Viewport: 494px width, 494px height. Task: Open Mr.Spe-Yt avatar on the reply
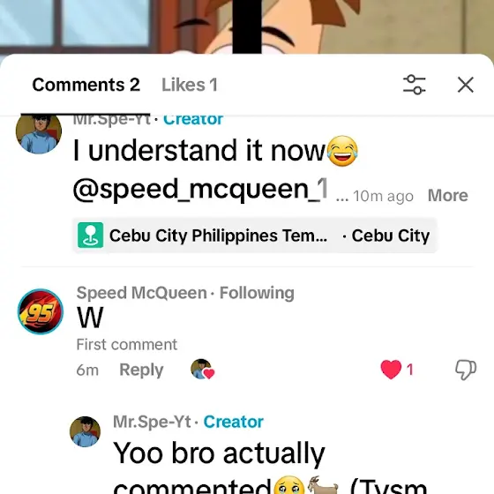pyautogui.click(x=85, y=431)
